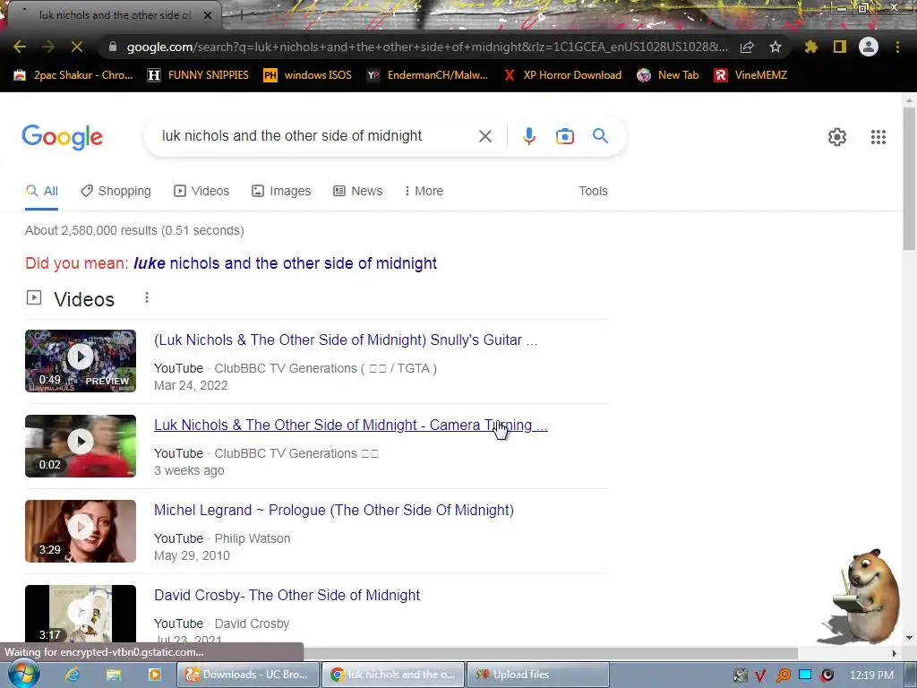Viewport: 917px width, 688px height.
Task: Click the browser forward arrow
Action: [48, 47]
